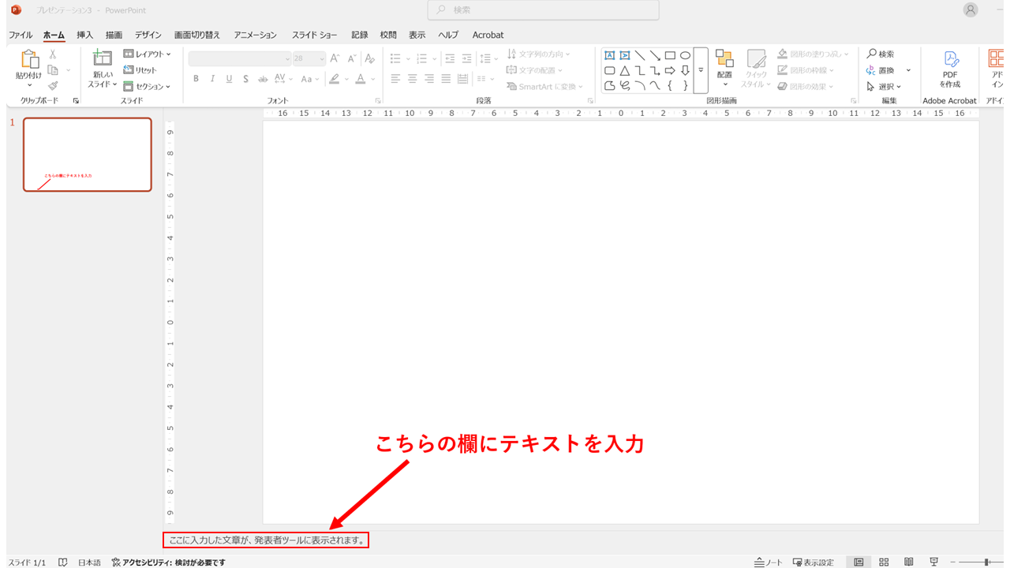Switch to the アニメーション tab
1010x568 pixels.
click(255, 35)
